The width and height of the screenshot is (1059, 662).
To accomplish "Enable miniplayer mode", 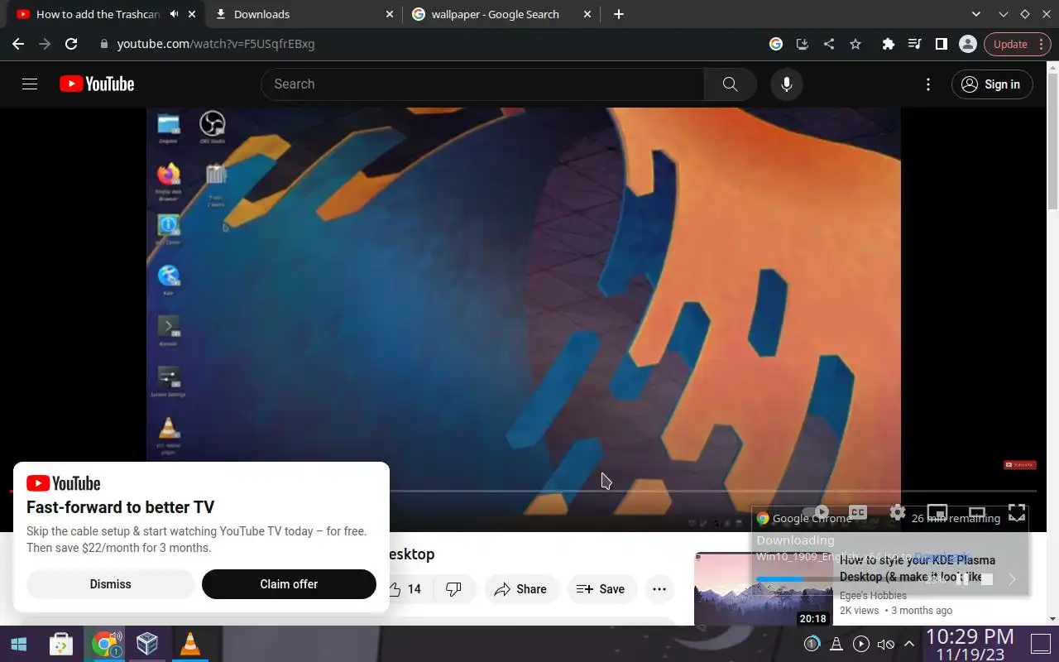I will click(x=937, y=512).
